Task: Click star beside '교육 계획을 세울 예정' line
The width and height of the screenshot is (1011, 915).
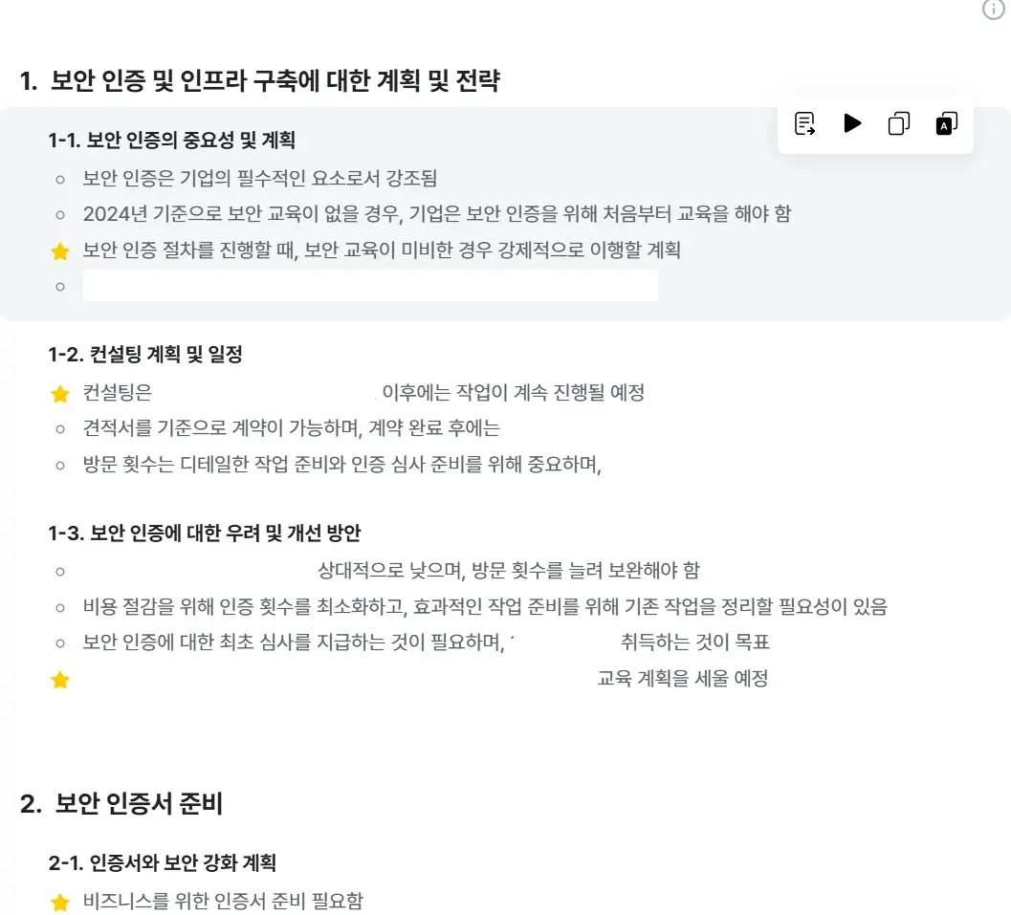Action: [60, 680]
